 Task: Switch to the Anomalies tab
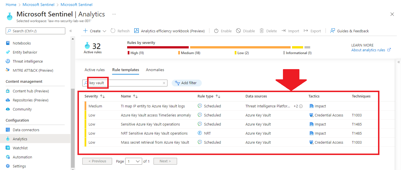point(155,70)
